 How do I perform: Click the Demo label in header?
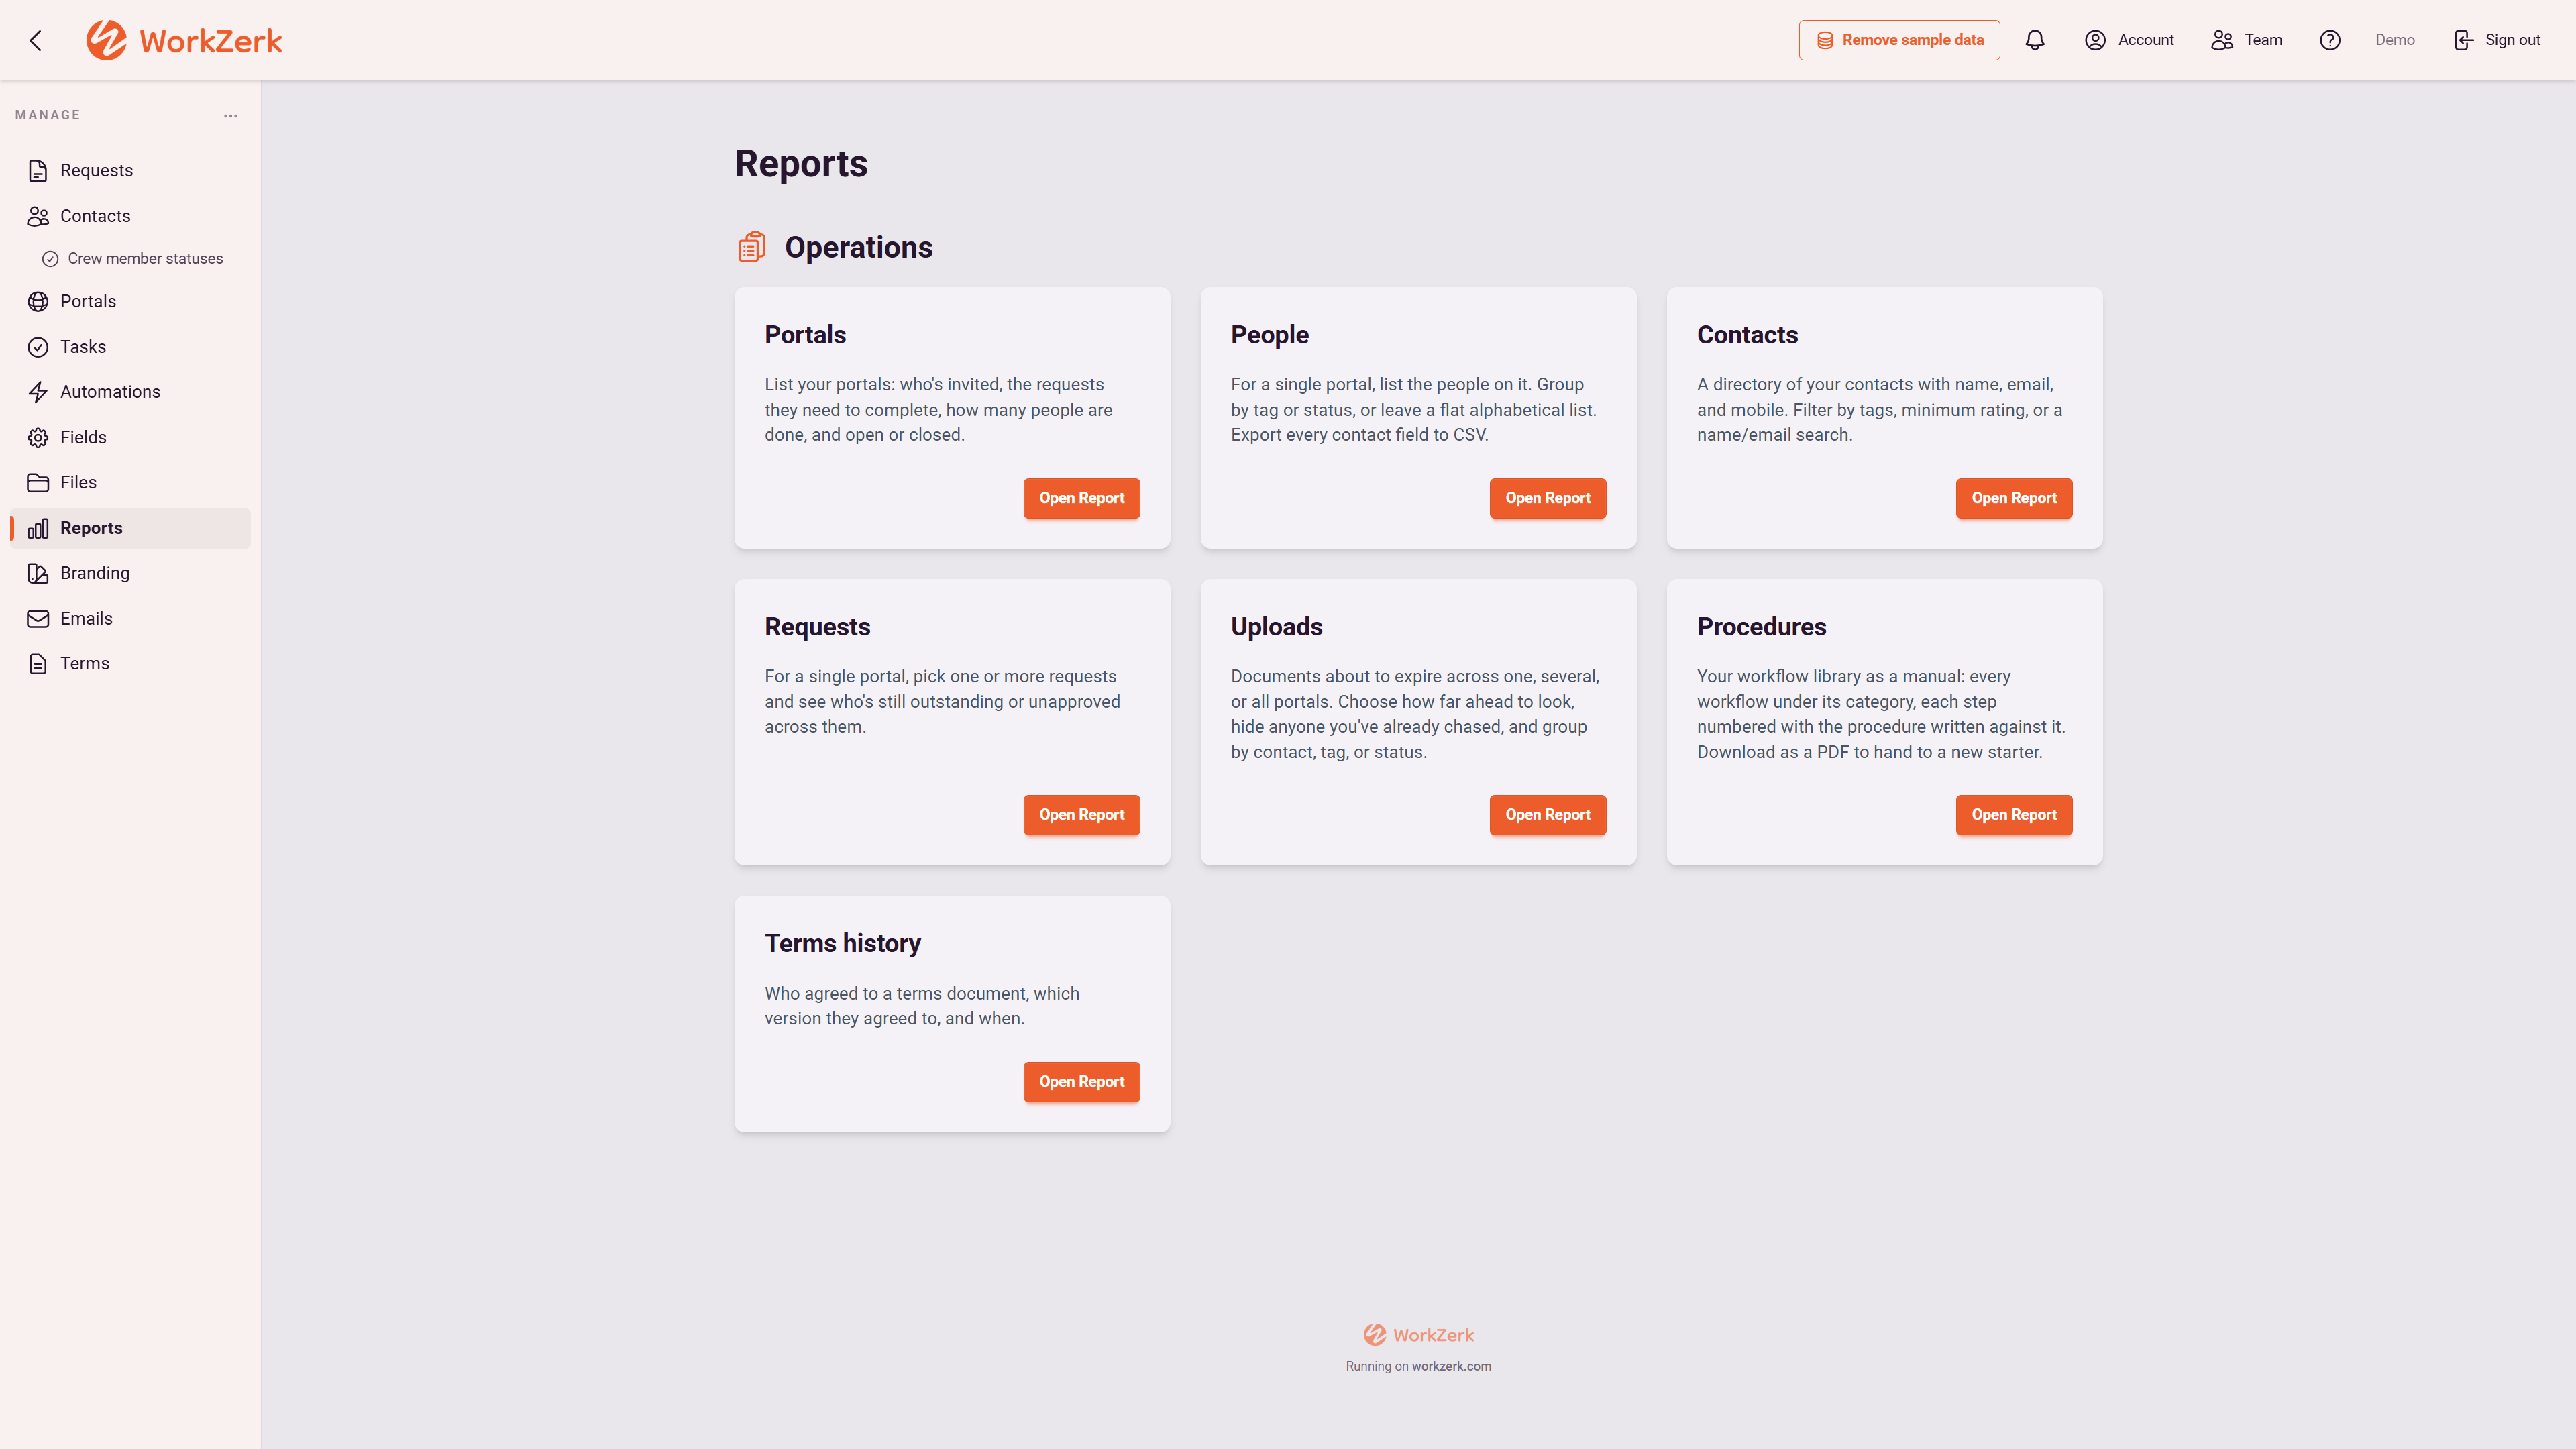tap(2395, 40)
